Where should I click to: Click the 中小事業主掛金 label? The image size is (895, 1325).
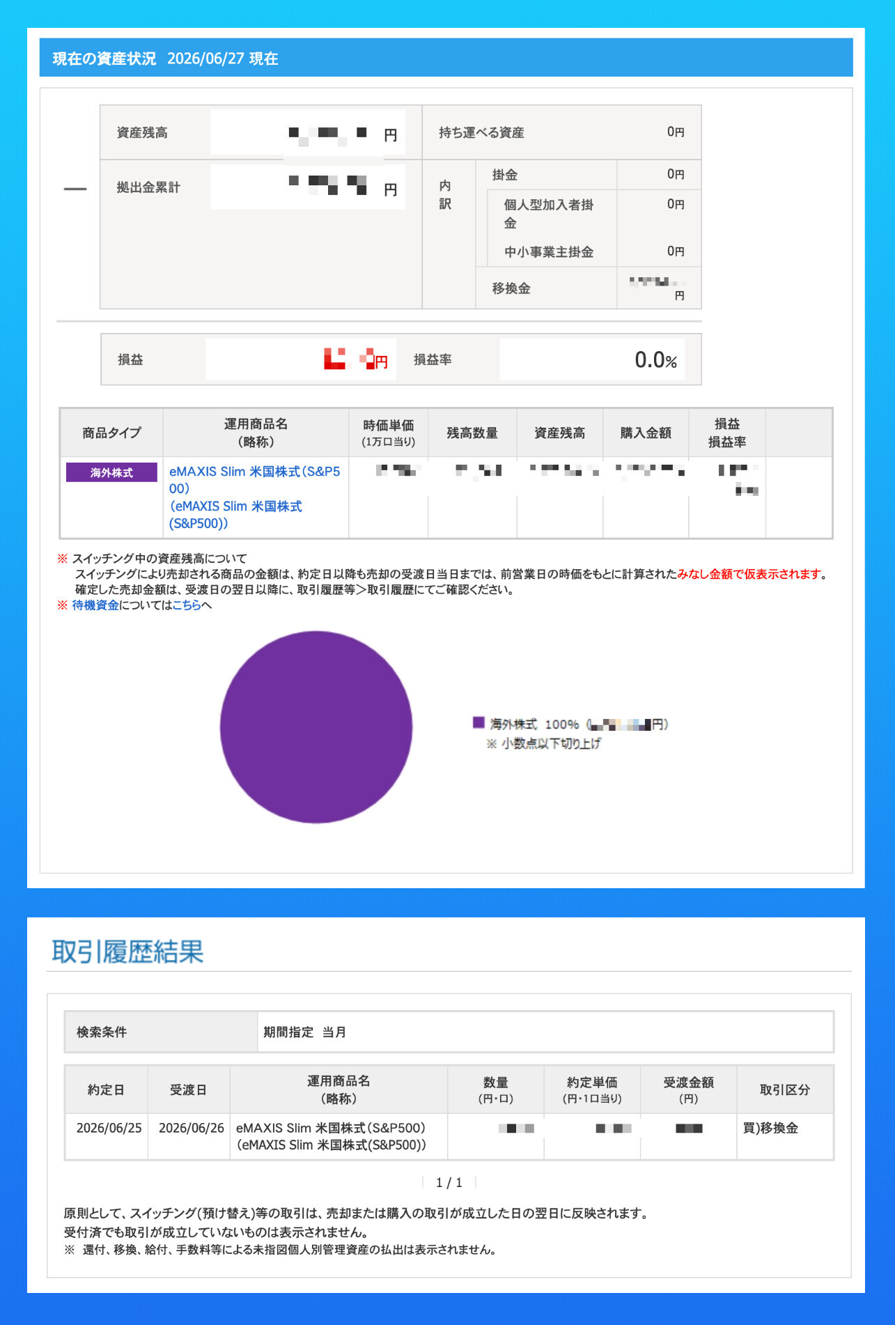pyautogui.click(x=549, y=251)
